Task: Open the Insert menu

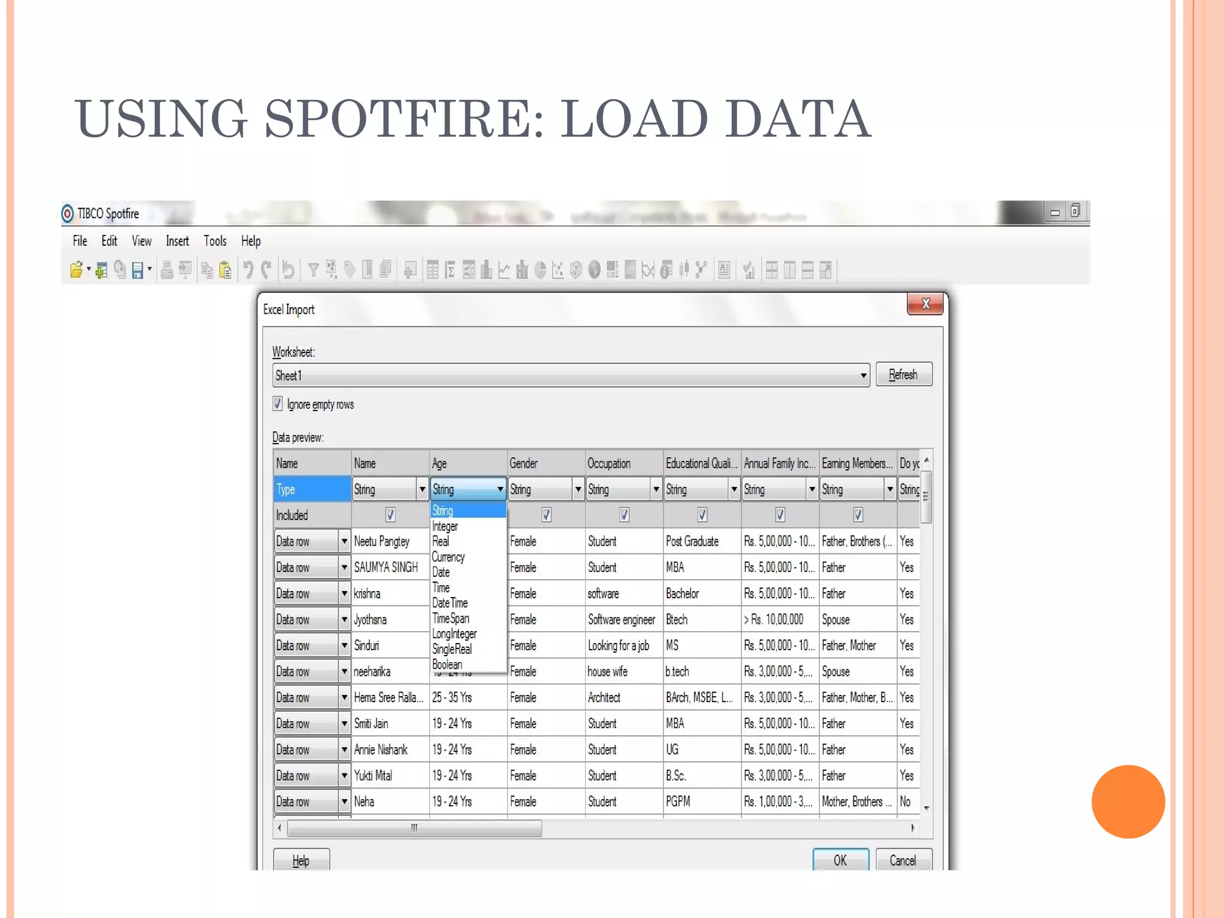Action: tap(178, 241)
